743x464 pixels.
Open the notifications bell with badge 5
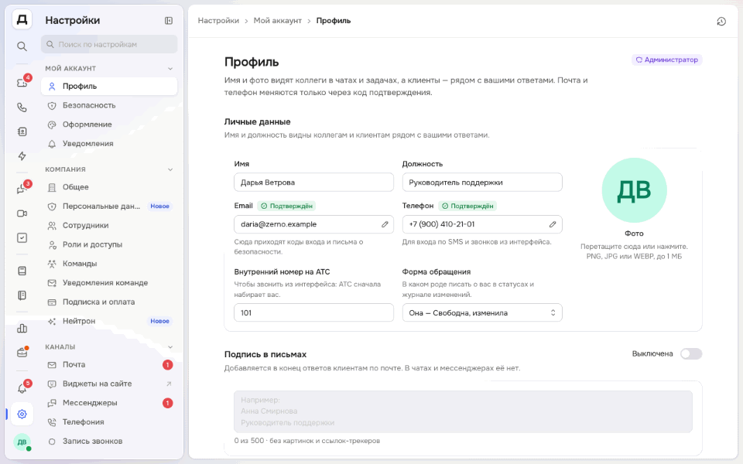coord(22,389)
